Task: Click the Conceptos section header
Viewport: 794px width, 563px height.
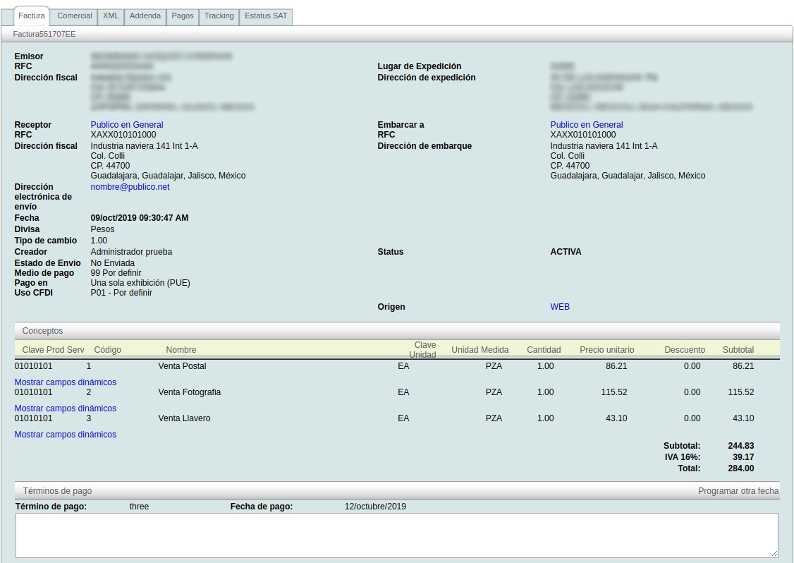Action: [42, 331]
